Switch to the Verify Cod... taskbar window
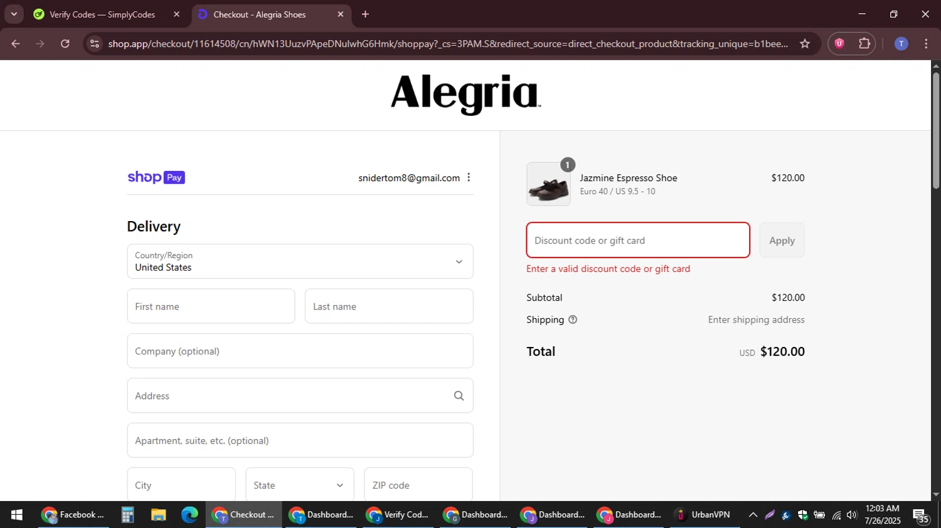The image size is (941, 528). 398,515
